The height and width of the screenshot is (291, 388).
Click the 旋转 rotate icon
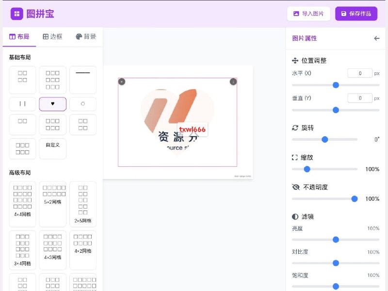point(295,128)
